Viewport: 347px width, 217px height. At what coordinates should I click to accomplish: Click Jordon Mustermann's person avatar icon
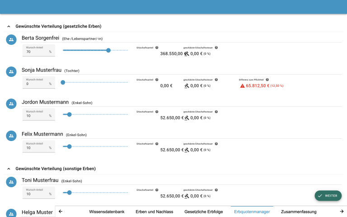point(11,104)
